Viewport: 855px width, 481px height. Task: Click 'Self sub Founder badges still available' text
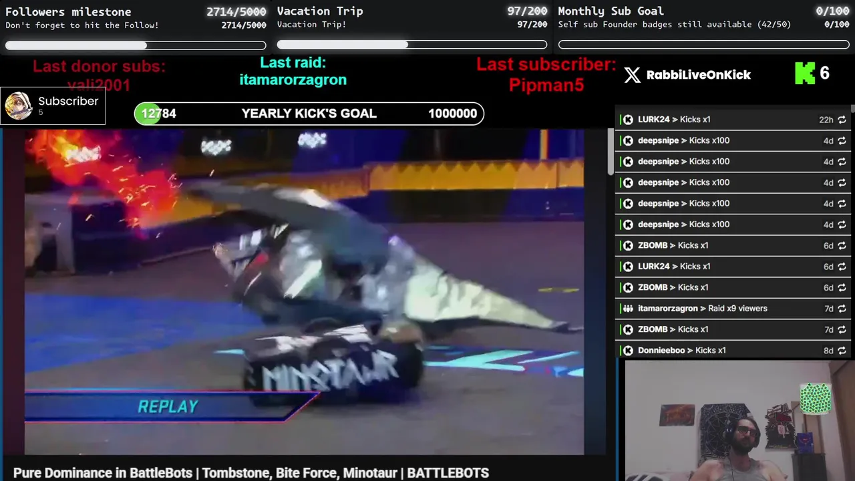coord(655,25)
